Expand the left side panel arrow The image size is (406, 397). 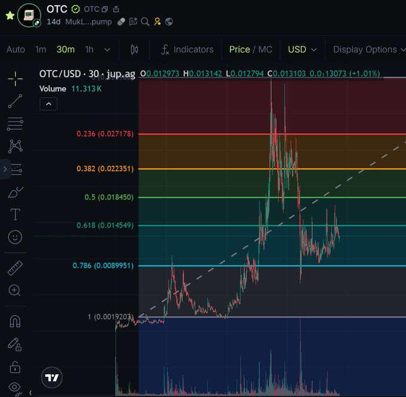click(5, 169)
